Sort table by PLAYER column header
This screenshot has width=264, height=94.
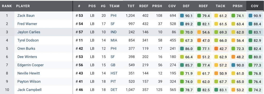(x=23, y=6)
